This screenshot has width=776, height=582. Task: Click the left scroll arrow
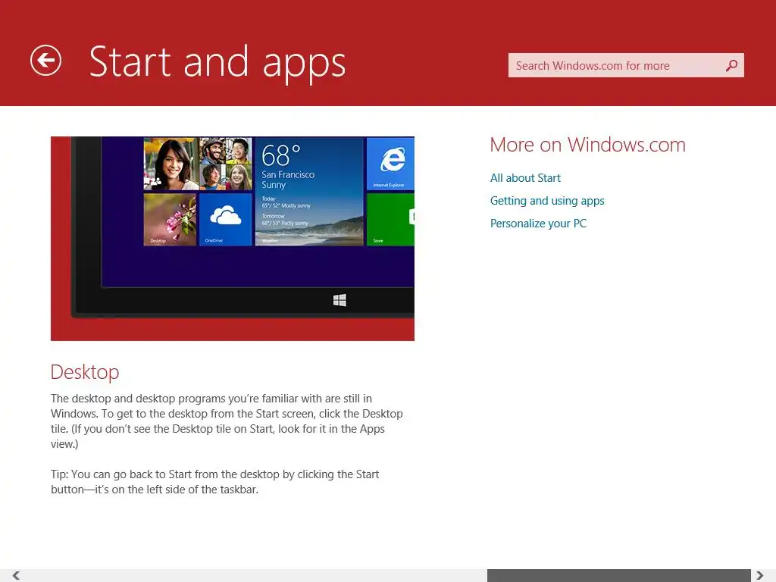16,575
